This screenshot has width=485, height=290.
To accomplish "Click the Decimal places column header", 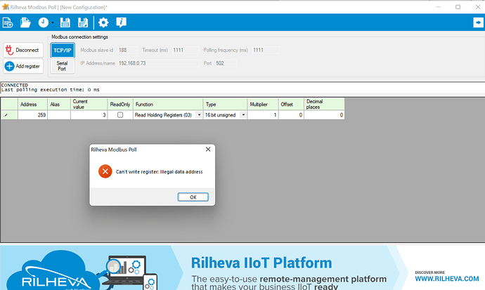I will (x=324, y=105).
